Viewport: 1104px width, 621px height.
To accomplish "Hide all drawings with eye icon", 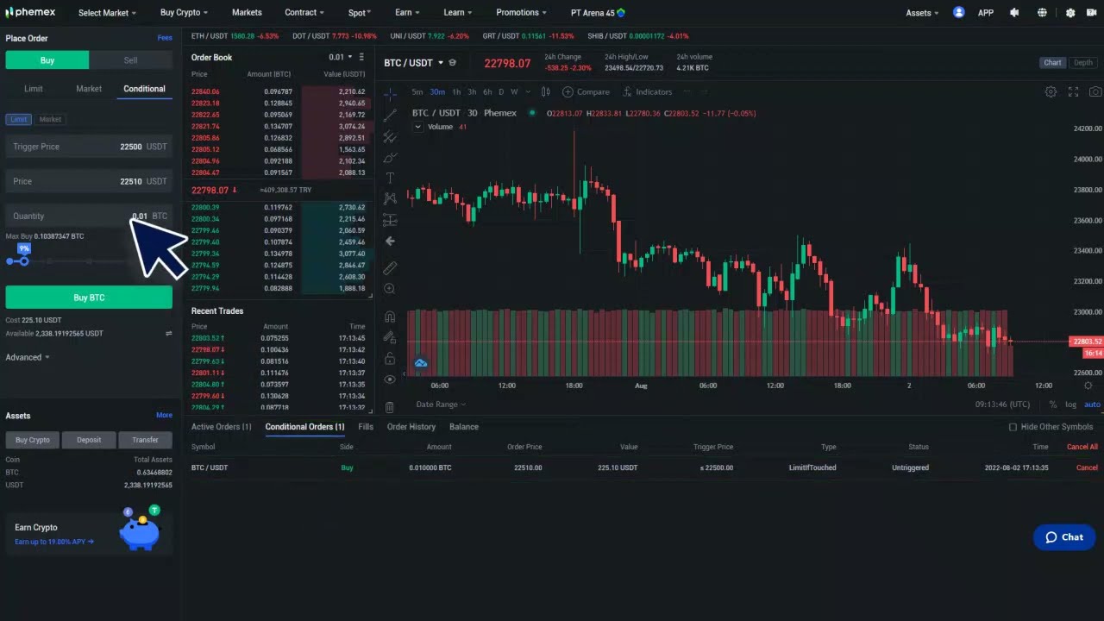I will 390,379.
